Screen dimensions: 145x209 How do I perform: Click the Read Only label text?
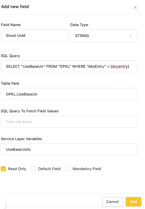click(17, 169)
